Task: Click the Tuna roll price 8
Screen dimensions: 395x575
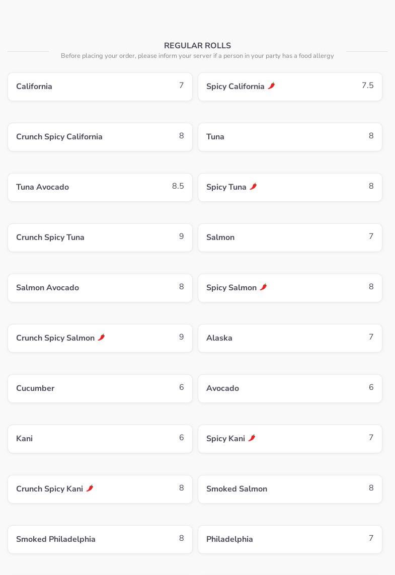Action: coord(371,136)
